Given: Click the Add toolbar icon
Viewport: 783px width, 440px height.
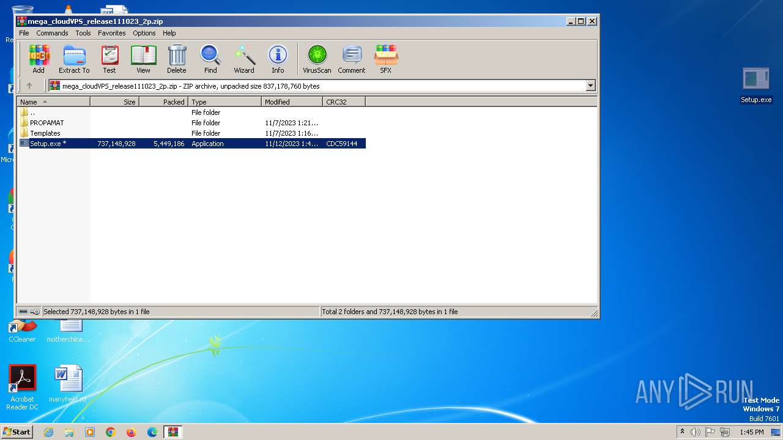Looking at the screenshot, I should tap(39, 59).
